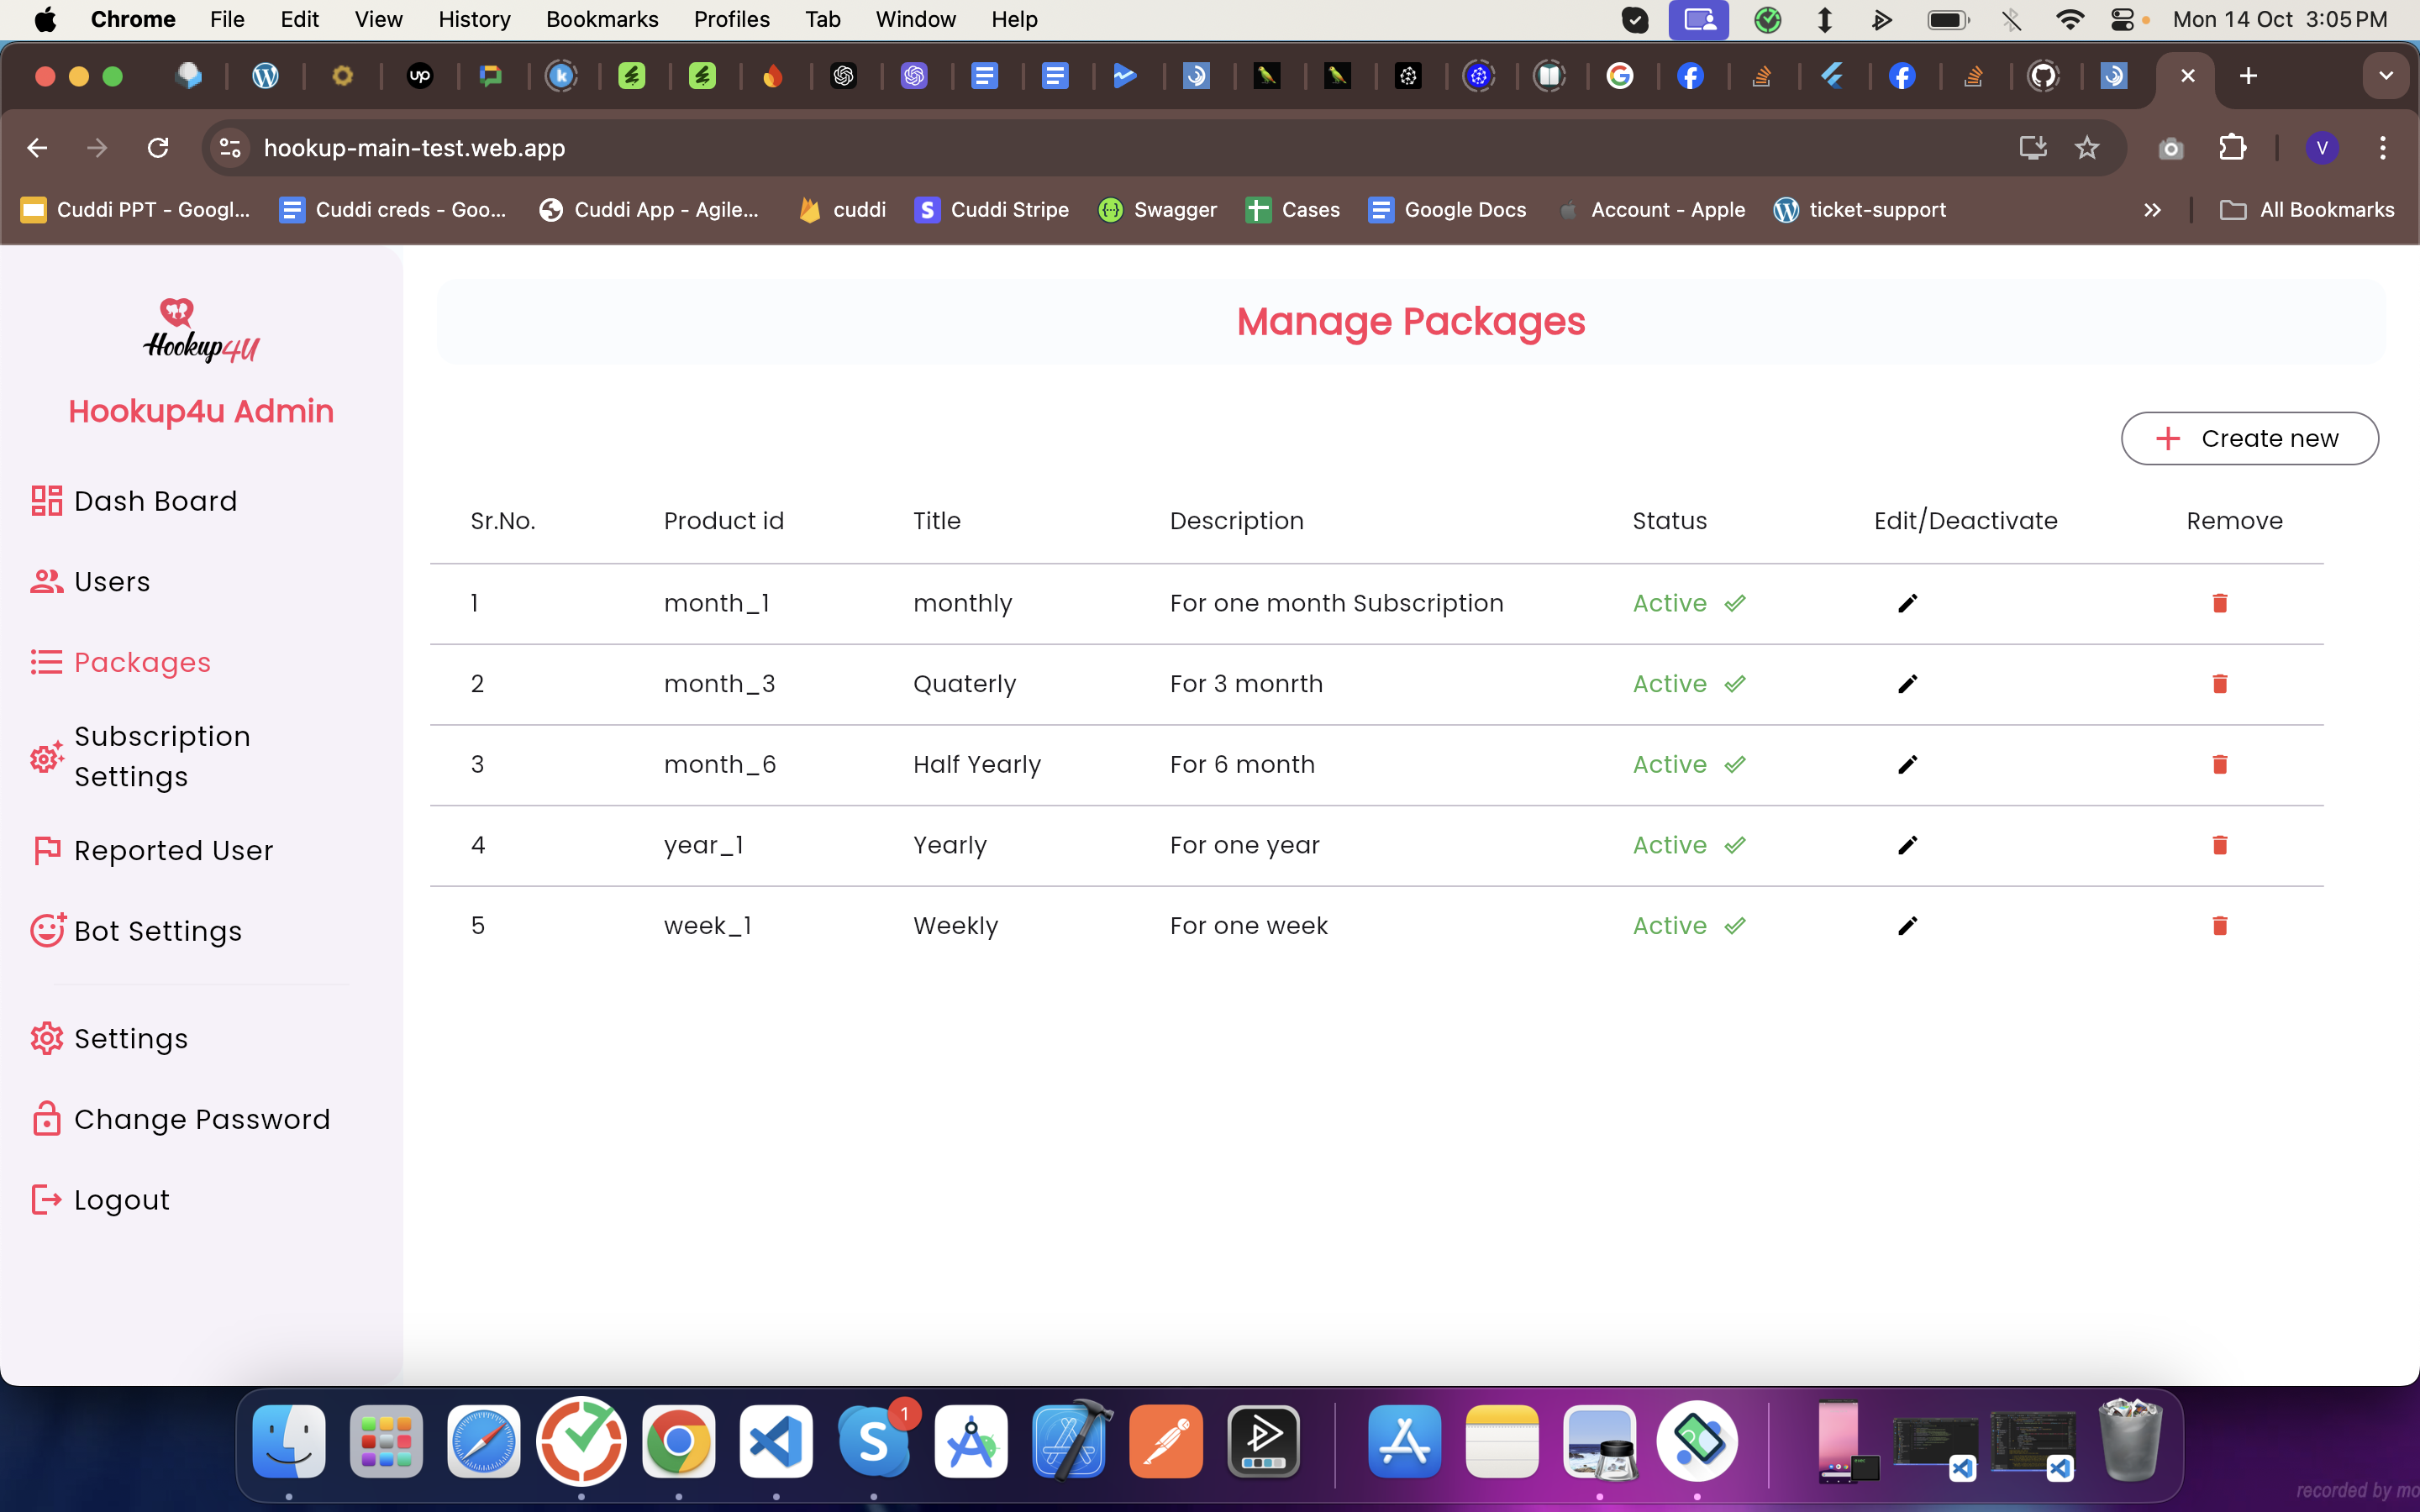Open Dash Board from the sidebar
Viewport: 2420px width, 1512px height.
click(x=134, y=501)
